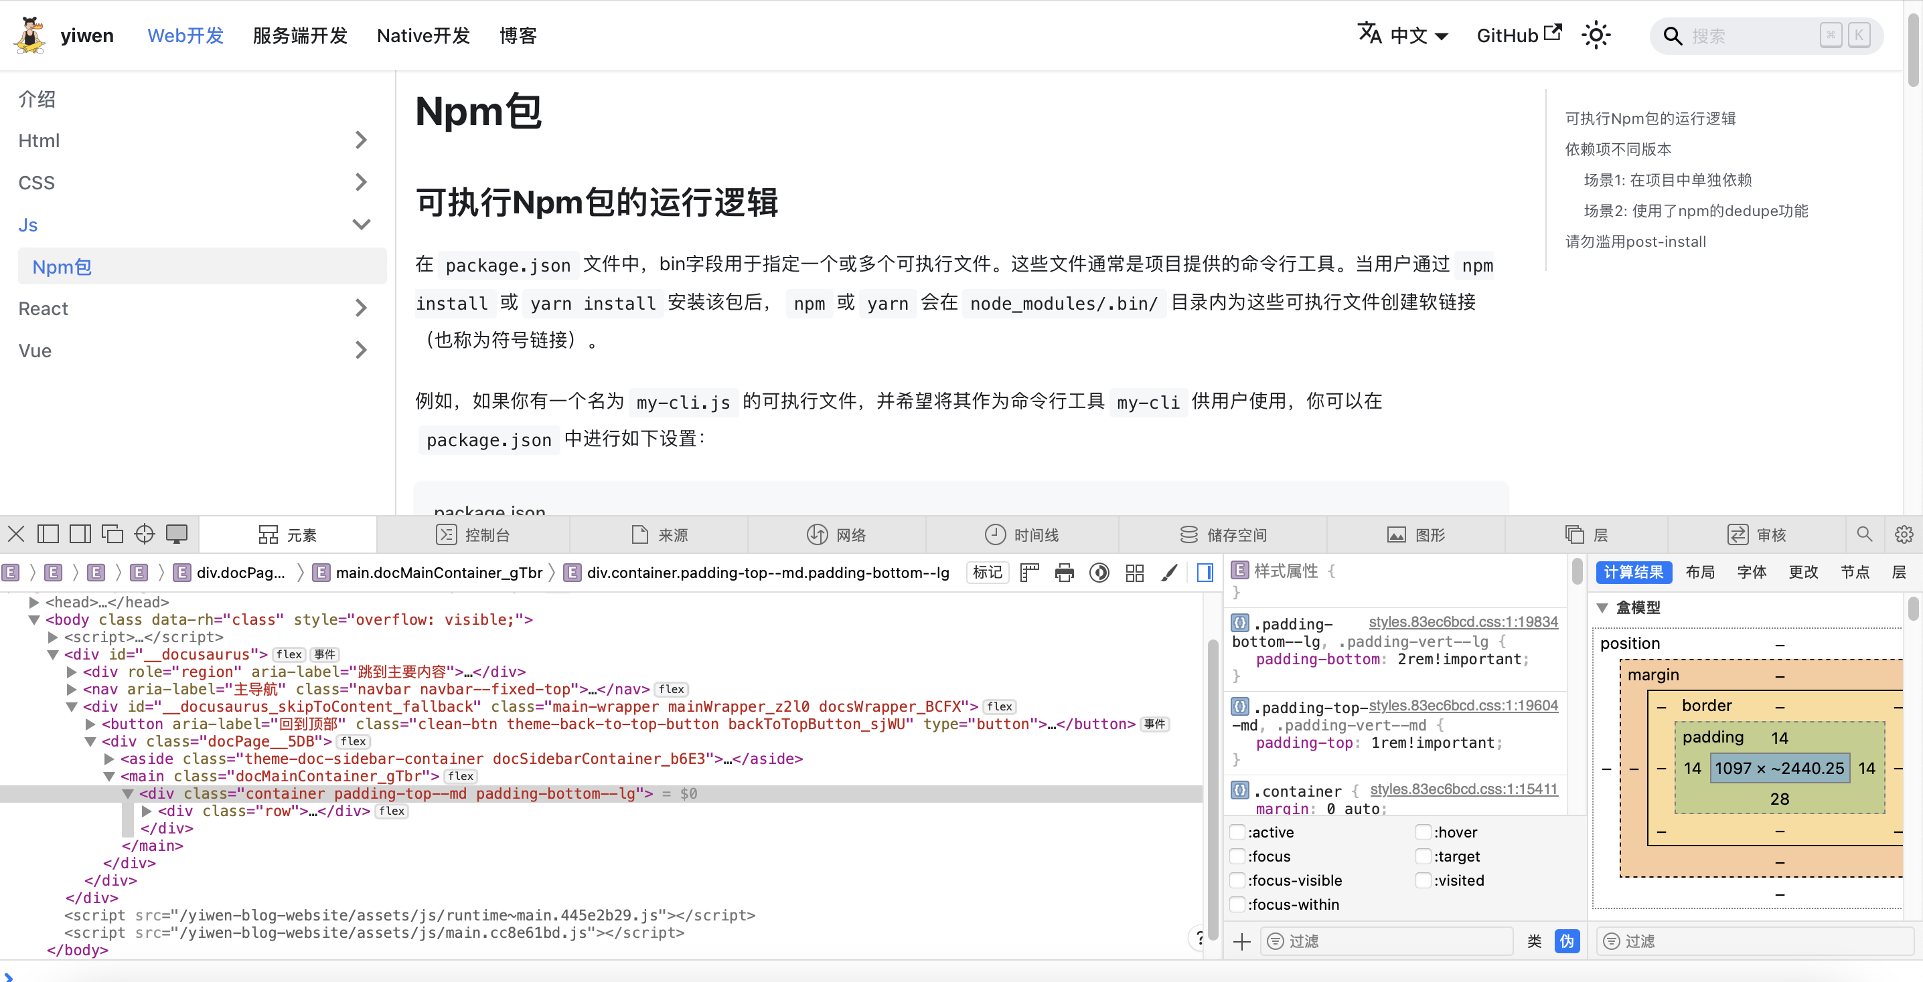This screenshot has width=1923, height=982.
Task: Switch to the 储存空间 storage tab
Action: click(x=1223, y=534)
